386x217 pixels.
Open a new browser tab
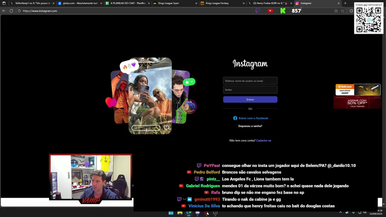(345, 3)
